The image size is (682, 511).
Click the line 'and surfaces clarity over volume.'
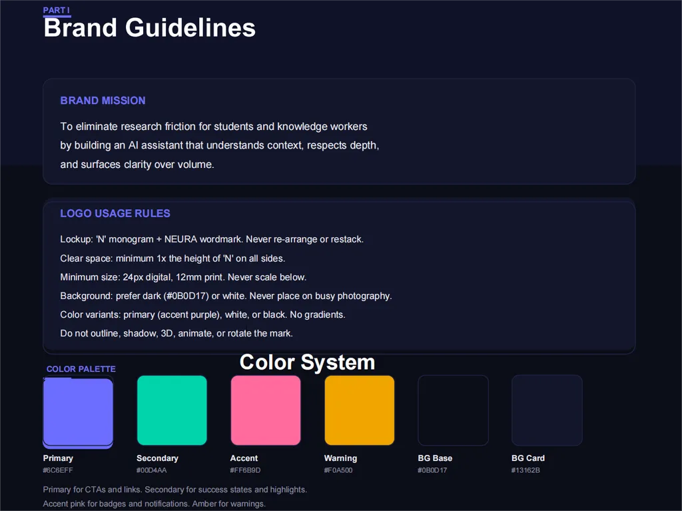pyautogui.click(x=137, y=165)
